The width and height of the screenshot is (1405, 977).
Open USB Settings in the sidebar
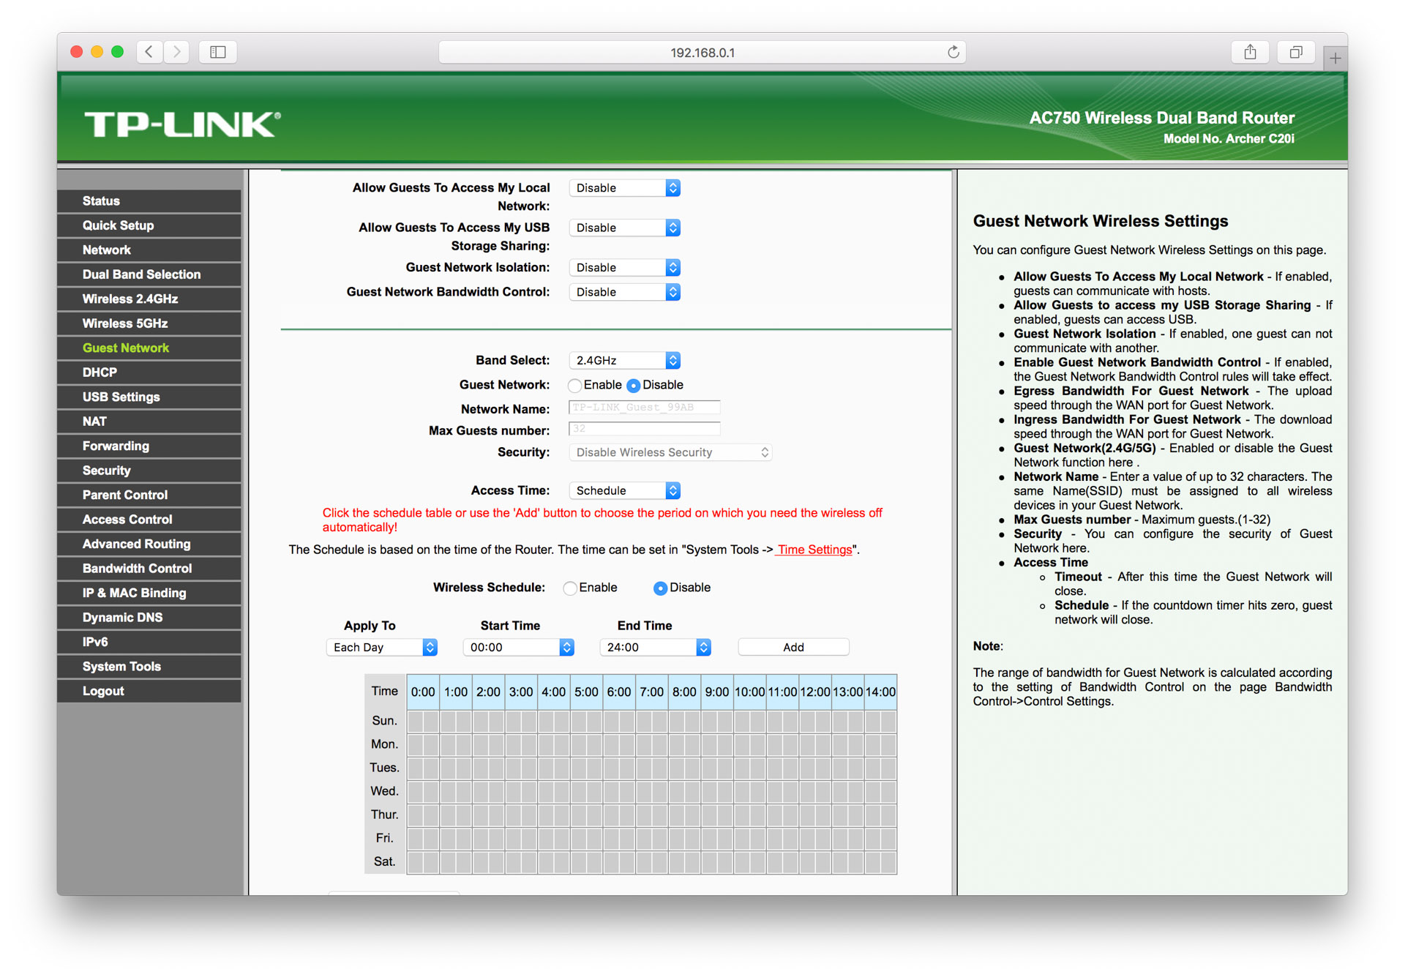[149, 397]
